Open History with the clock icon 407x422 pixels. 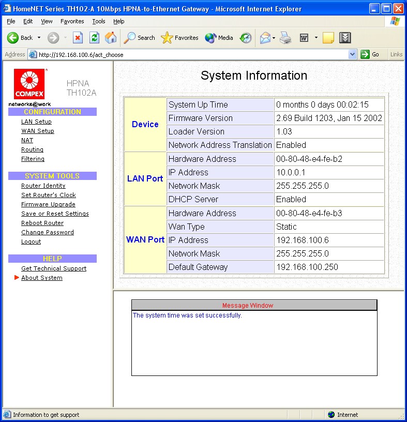coord(246,38)
